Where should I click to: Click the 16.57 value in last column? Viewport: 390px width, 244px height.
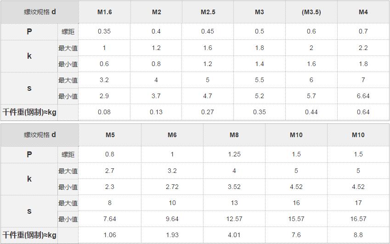coord(358,219)
